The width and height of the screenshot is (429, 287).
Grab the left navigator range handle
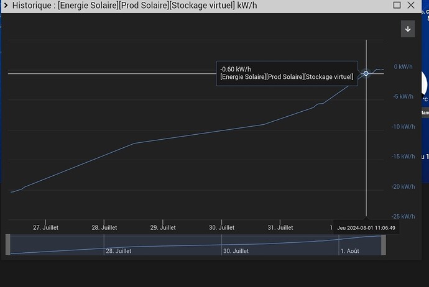click(x=8, y=245)
